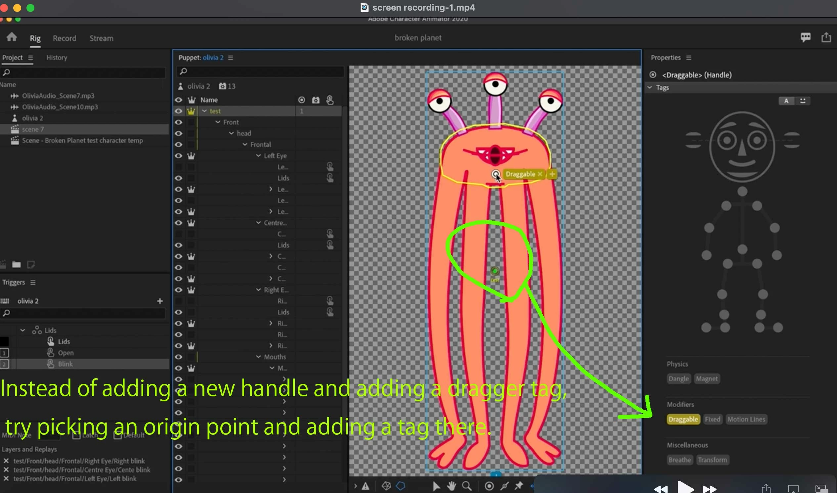Select the Stick tool
Image resolution: width=837 pixels, height=493 pixels.
pyautogui.click(x=505, y=486)
